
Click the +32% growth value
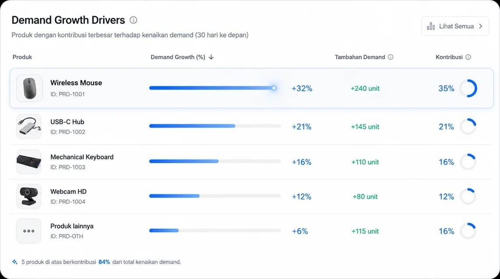coord(302,88)
